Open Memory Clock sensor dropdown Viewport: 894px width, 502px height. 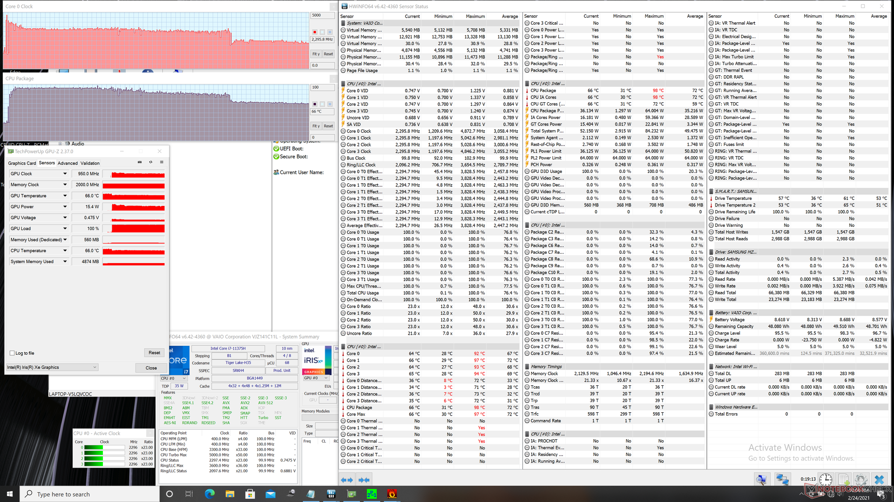point(65,185)
